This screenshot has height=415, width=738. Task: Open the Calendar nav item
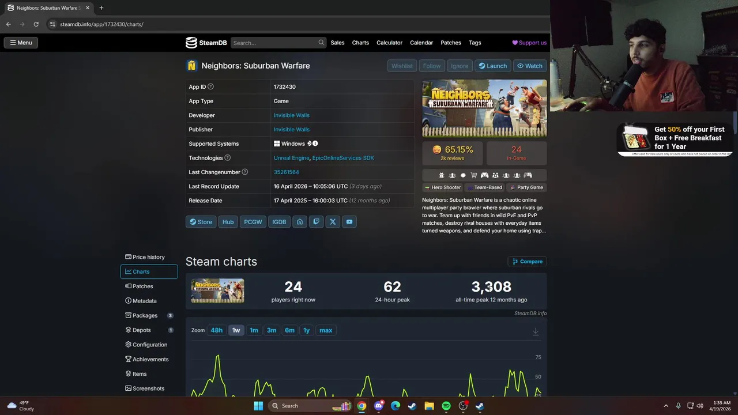[421, 43]
